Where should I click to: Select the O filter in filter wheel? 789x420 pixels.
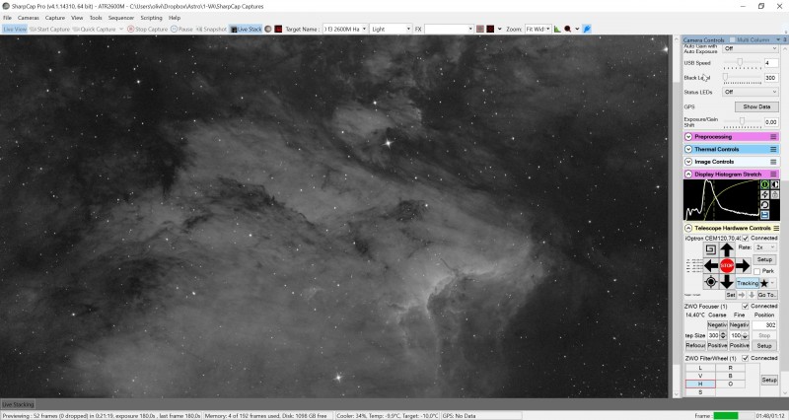730,384
